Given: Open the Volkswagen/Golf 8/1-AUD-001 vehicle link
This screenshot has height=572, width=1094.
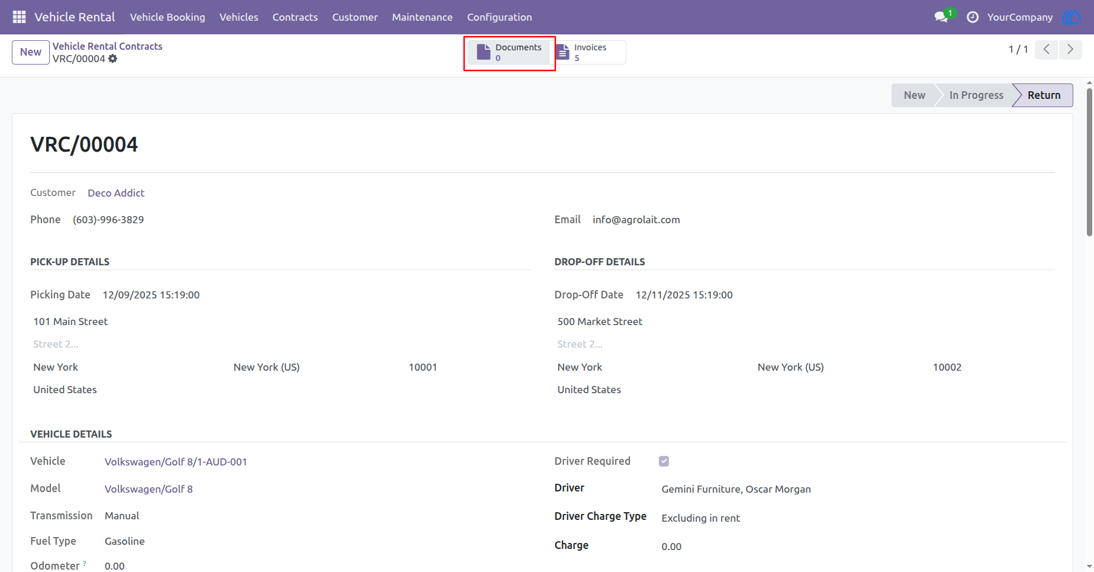Looking at the screenshot, I should 176,462.
